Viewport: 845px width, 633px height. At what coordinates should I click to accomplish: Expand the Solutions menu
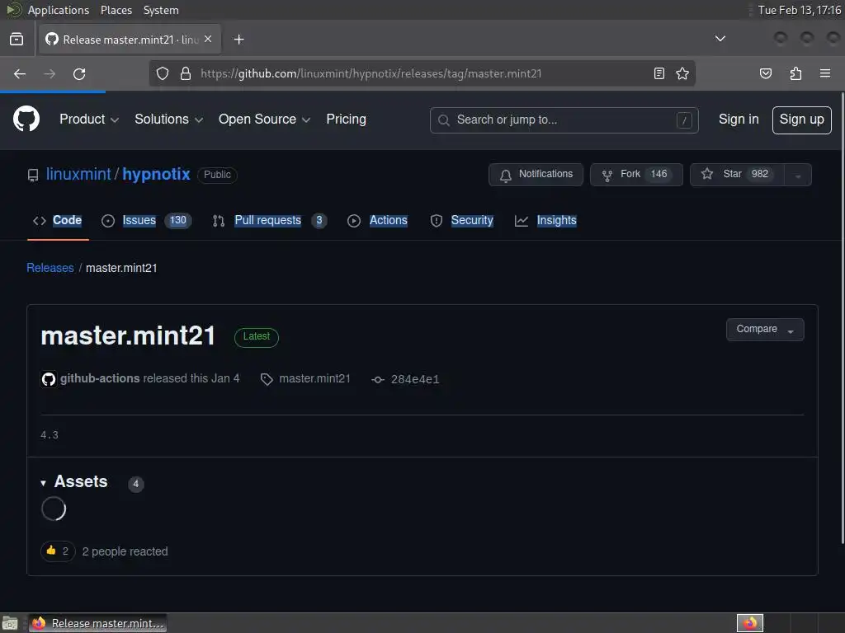coord(168,120)
